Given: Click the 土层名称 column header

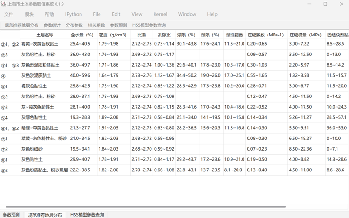Looking at the screenshot, I should (x=44, y=35).
